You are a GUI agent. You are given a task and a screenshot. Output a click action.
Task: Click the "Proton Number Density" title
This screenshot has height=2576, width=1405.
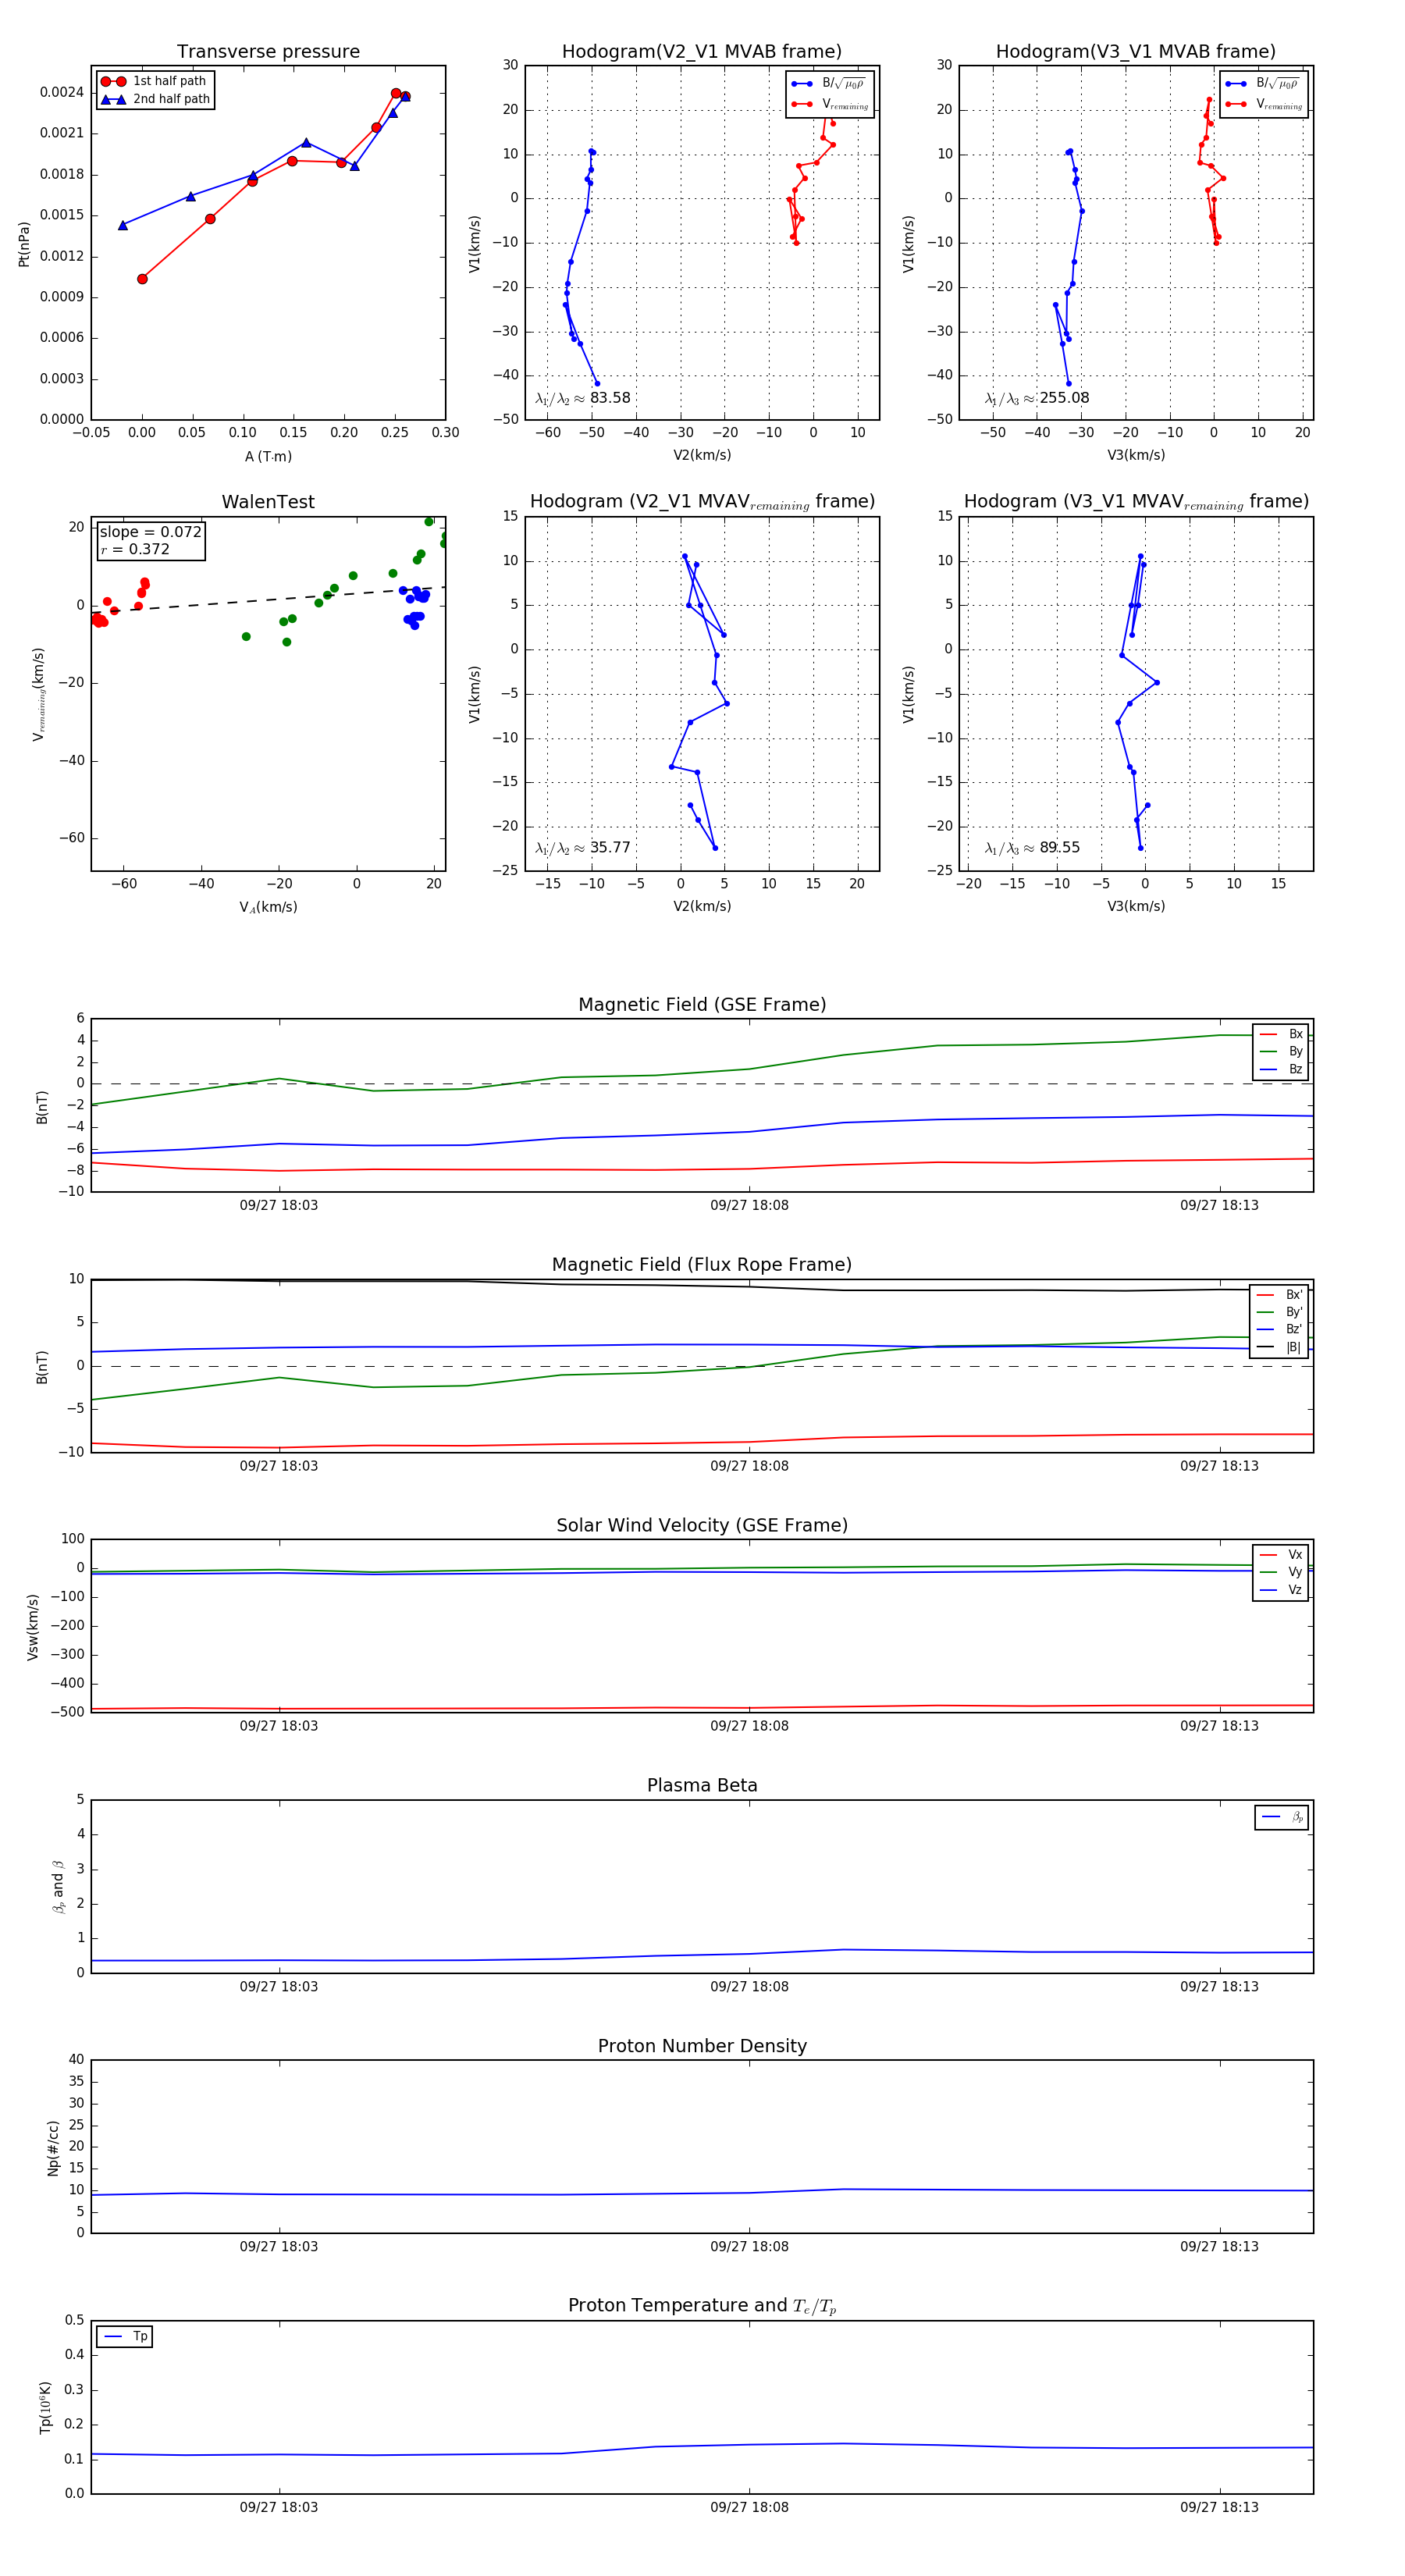[702, 2046]
